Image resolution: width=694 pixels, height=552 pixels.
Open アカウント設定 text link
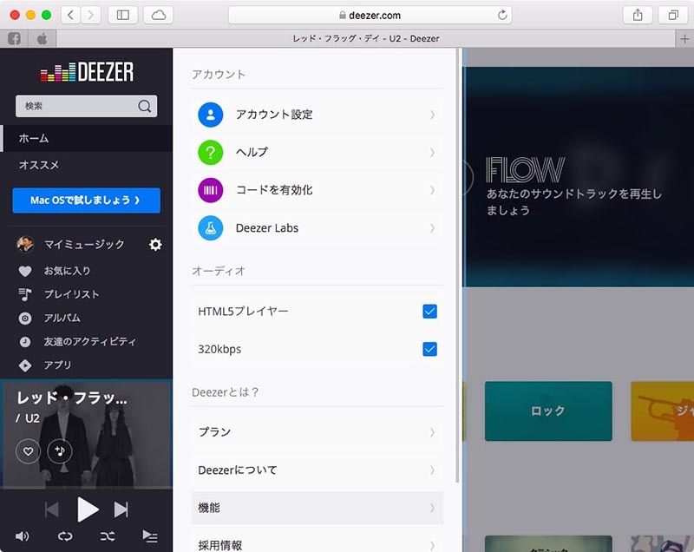point(274,115)
